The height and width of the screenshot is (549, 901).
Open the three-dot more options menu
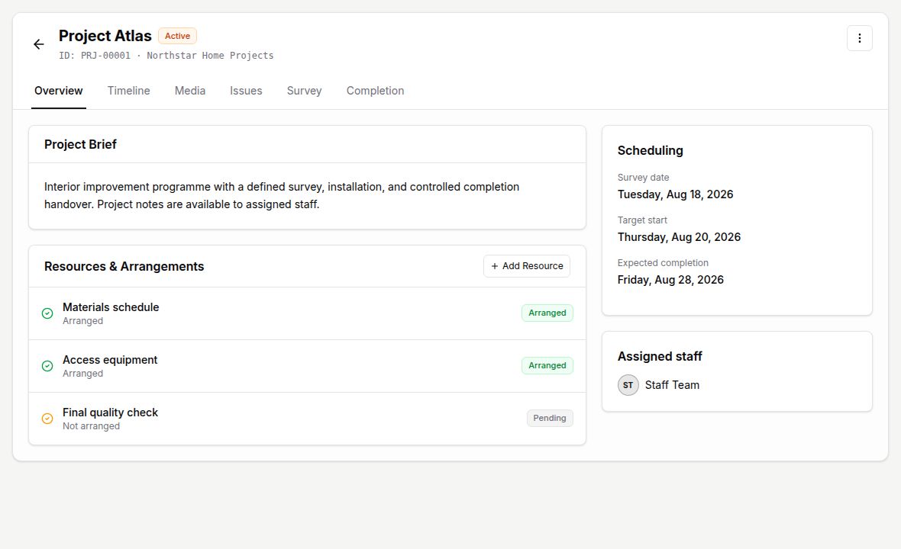click(x=860, y=38)
